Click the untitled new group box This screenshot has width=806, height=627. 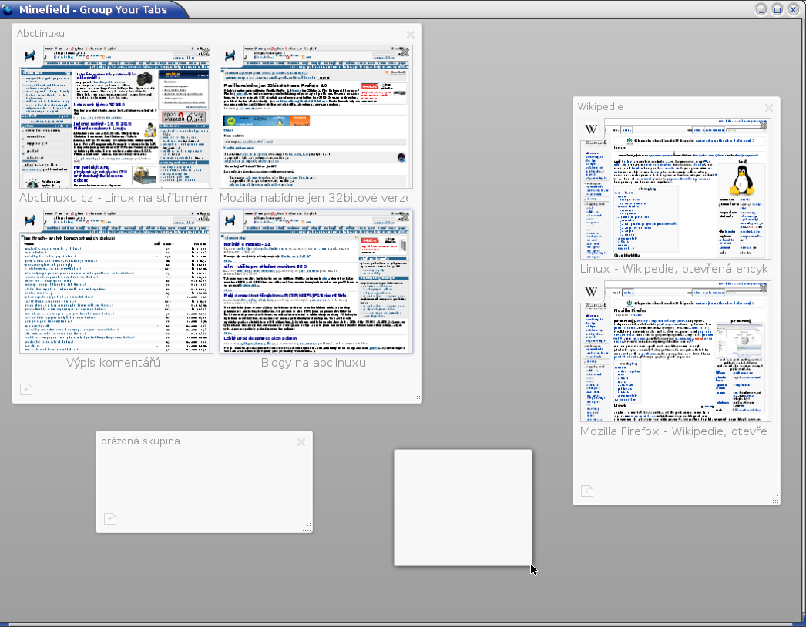coord(463,508)
